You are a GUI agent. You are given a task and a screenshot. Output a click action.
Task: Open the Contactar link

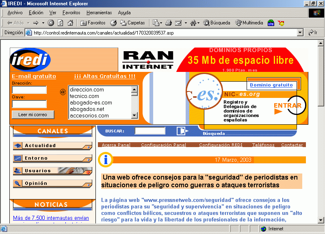point(292,145)
